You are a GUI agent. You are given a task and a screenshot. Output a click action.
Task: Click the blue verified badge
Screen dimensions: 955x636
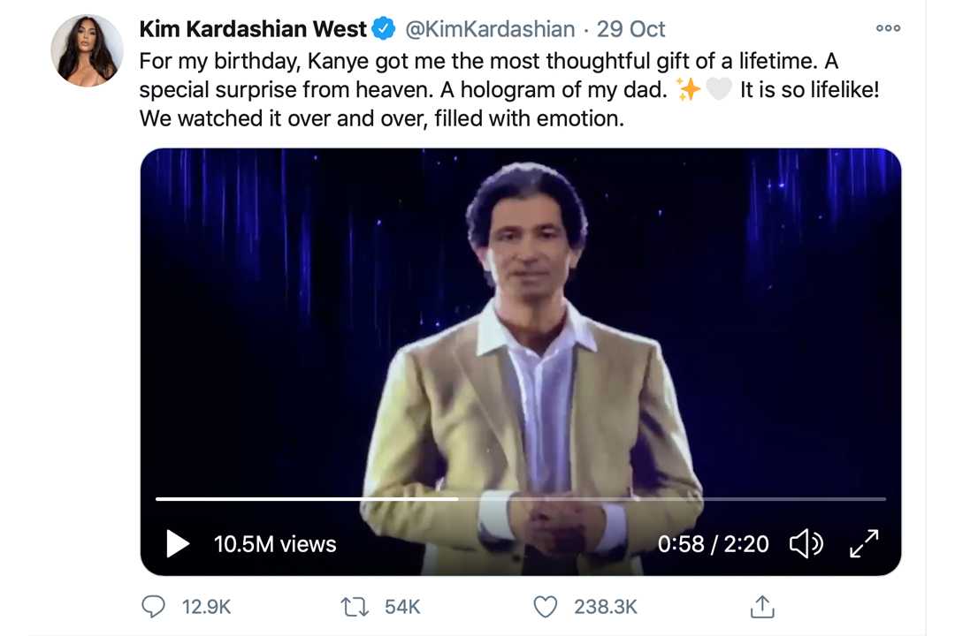pyautogui.click(x=383, y=29)
